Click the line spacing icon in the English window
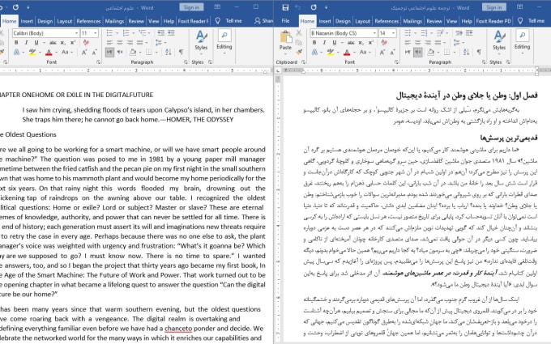 (x=159, y=42)
